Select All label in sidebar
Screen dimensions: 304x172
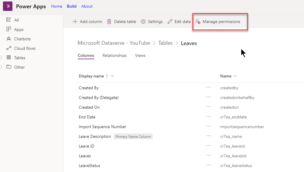click(x=17, y=20)
